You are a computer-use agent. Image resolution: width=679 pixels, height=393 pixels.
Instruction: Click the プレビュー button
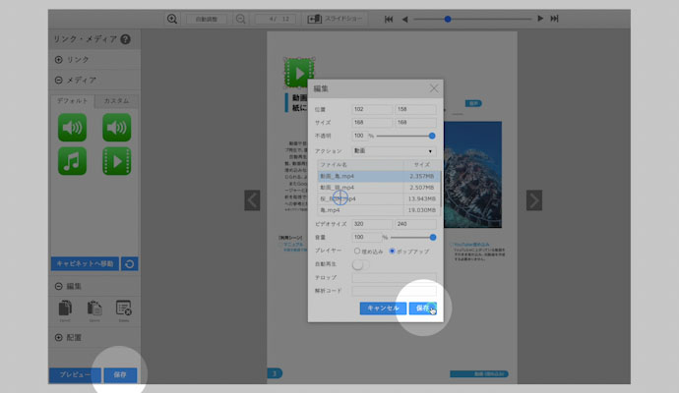pyautogui.click(x=73, y=374)
